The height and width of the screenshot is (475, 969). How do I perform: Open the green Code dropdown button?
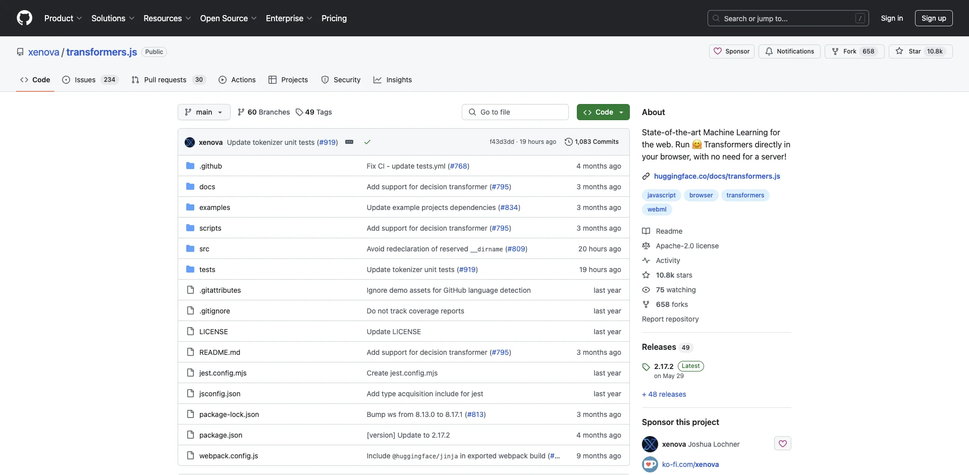click(x=603, y=112)
